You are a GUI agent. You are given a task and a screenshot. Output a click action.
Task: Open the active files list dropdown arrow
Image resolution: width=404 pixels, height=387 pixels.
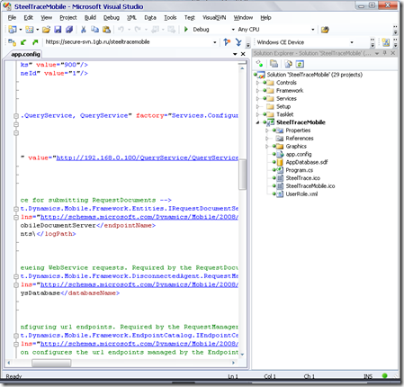coord(235,54)
